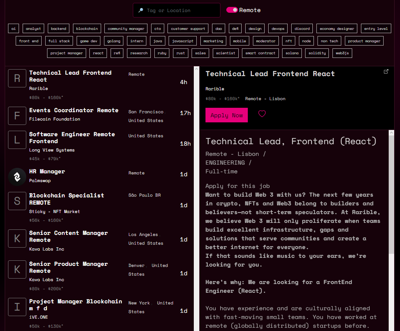Select the rust tag

181,53
